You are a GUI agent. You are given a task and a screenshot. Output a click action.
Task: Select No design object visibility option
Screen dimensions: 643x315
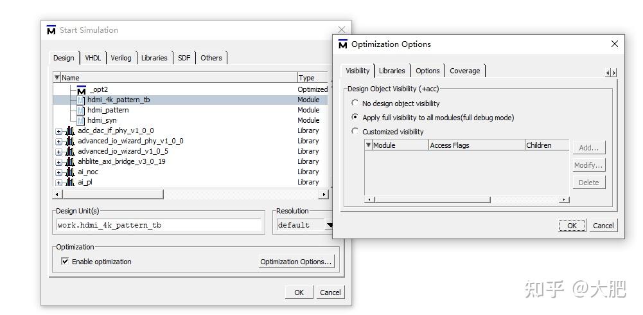click(355, 103)
